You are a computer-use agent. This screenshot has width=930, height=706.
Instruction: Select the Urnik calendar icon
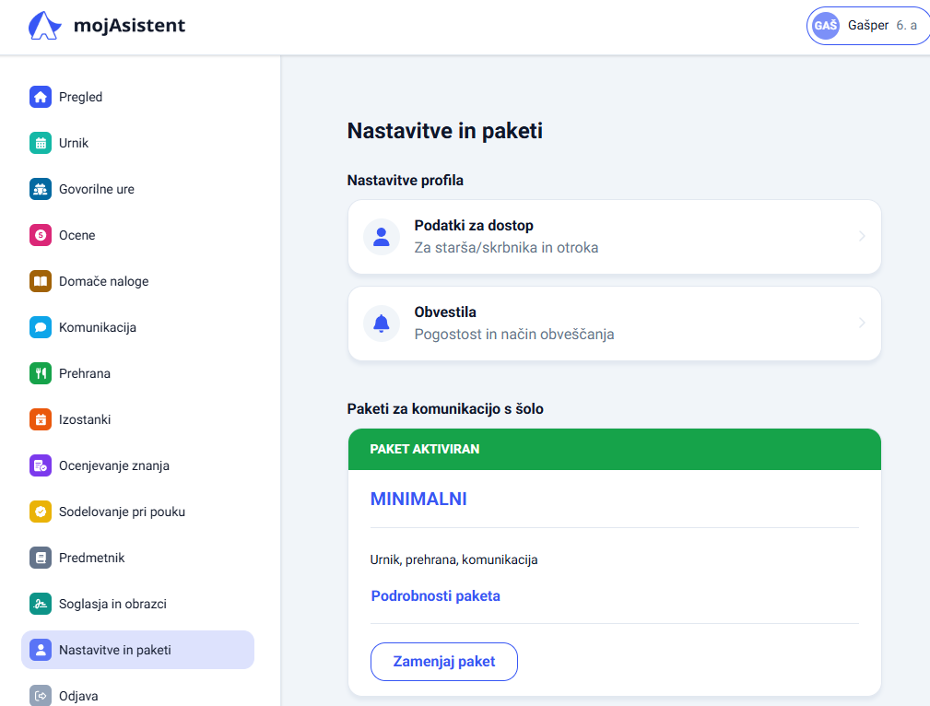click(41, 143)
